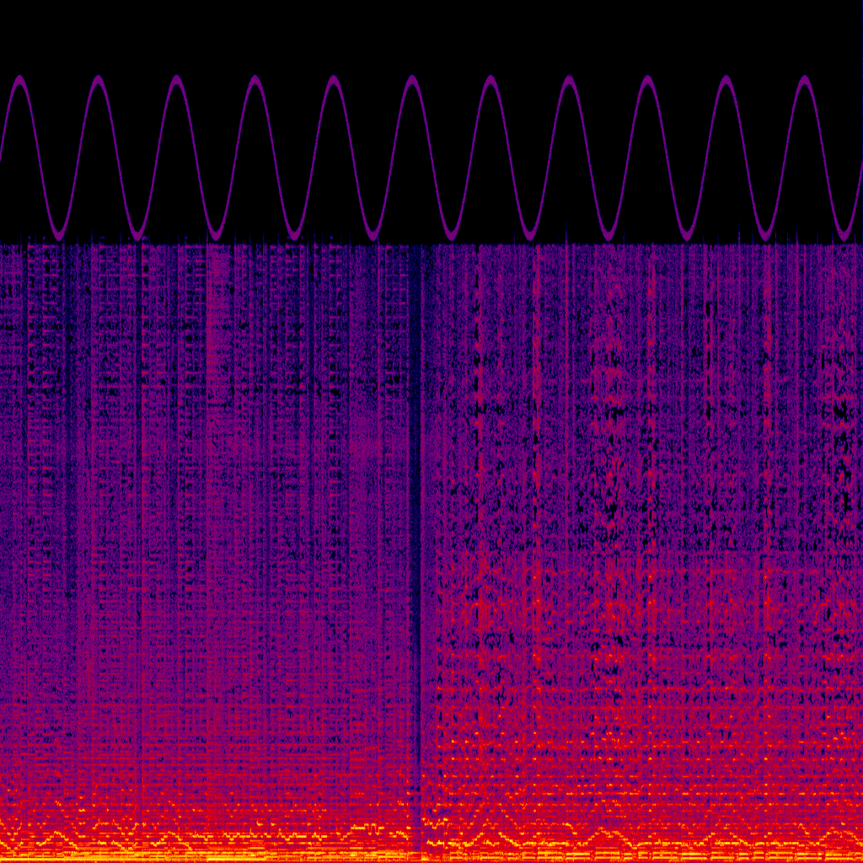The height and width of the screenshot is (863, 863).
Task: Click the fourth sine wave peak from left
Action: (x=255, y=79)
